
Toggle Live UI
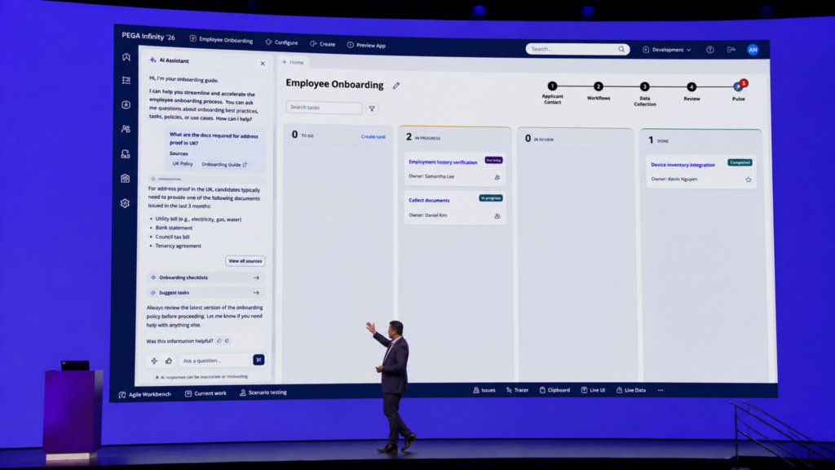coord(593,390)
